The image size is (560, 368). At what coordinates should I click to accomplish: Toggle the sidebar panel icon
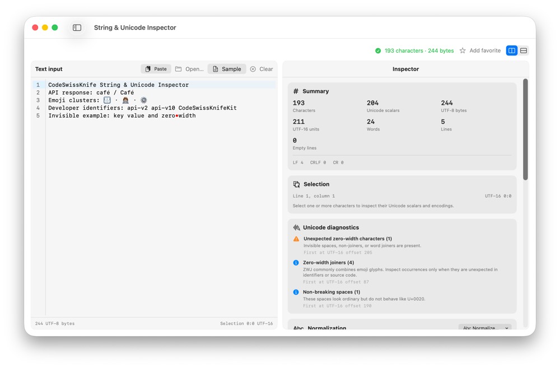[77, 27]
